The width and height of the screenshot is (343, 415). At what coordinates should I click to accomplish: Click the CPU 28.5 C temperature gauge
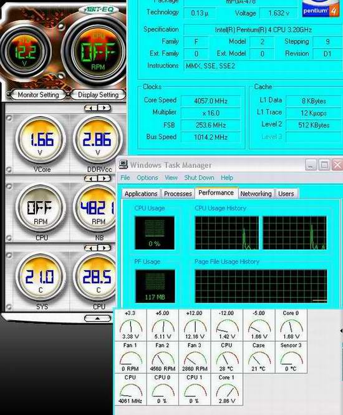(95, 277)
